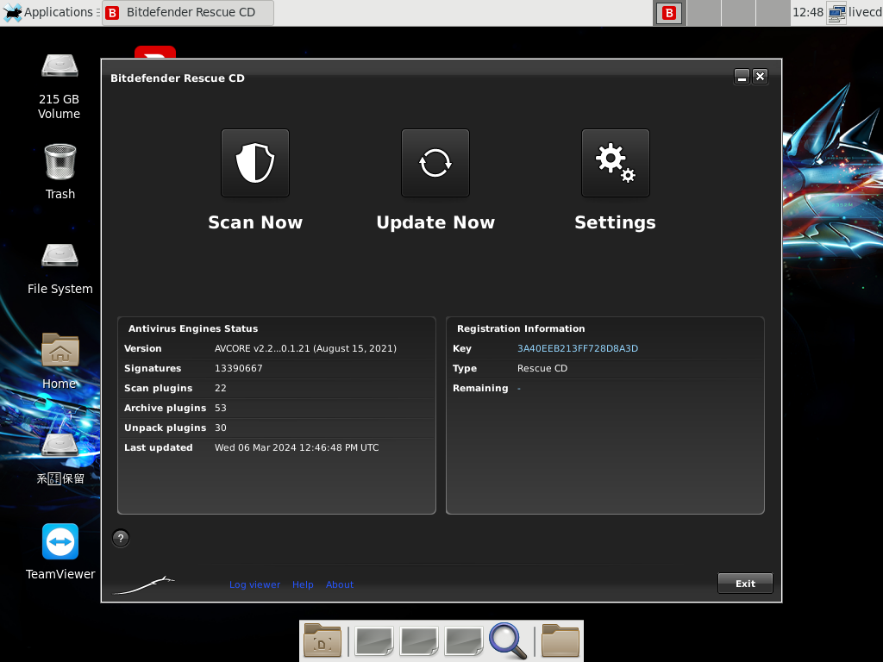
Task: Click the Update Now text label
Action: 435,222
